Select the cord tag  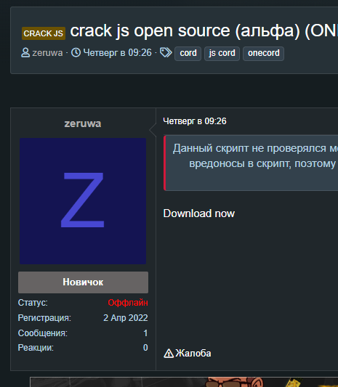[x=188, y=53]
